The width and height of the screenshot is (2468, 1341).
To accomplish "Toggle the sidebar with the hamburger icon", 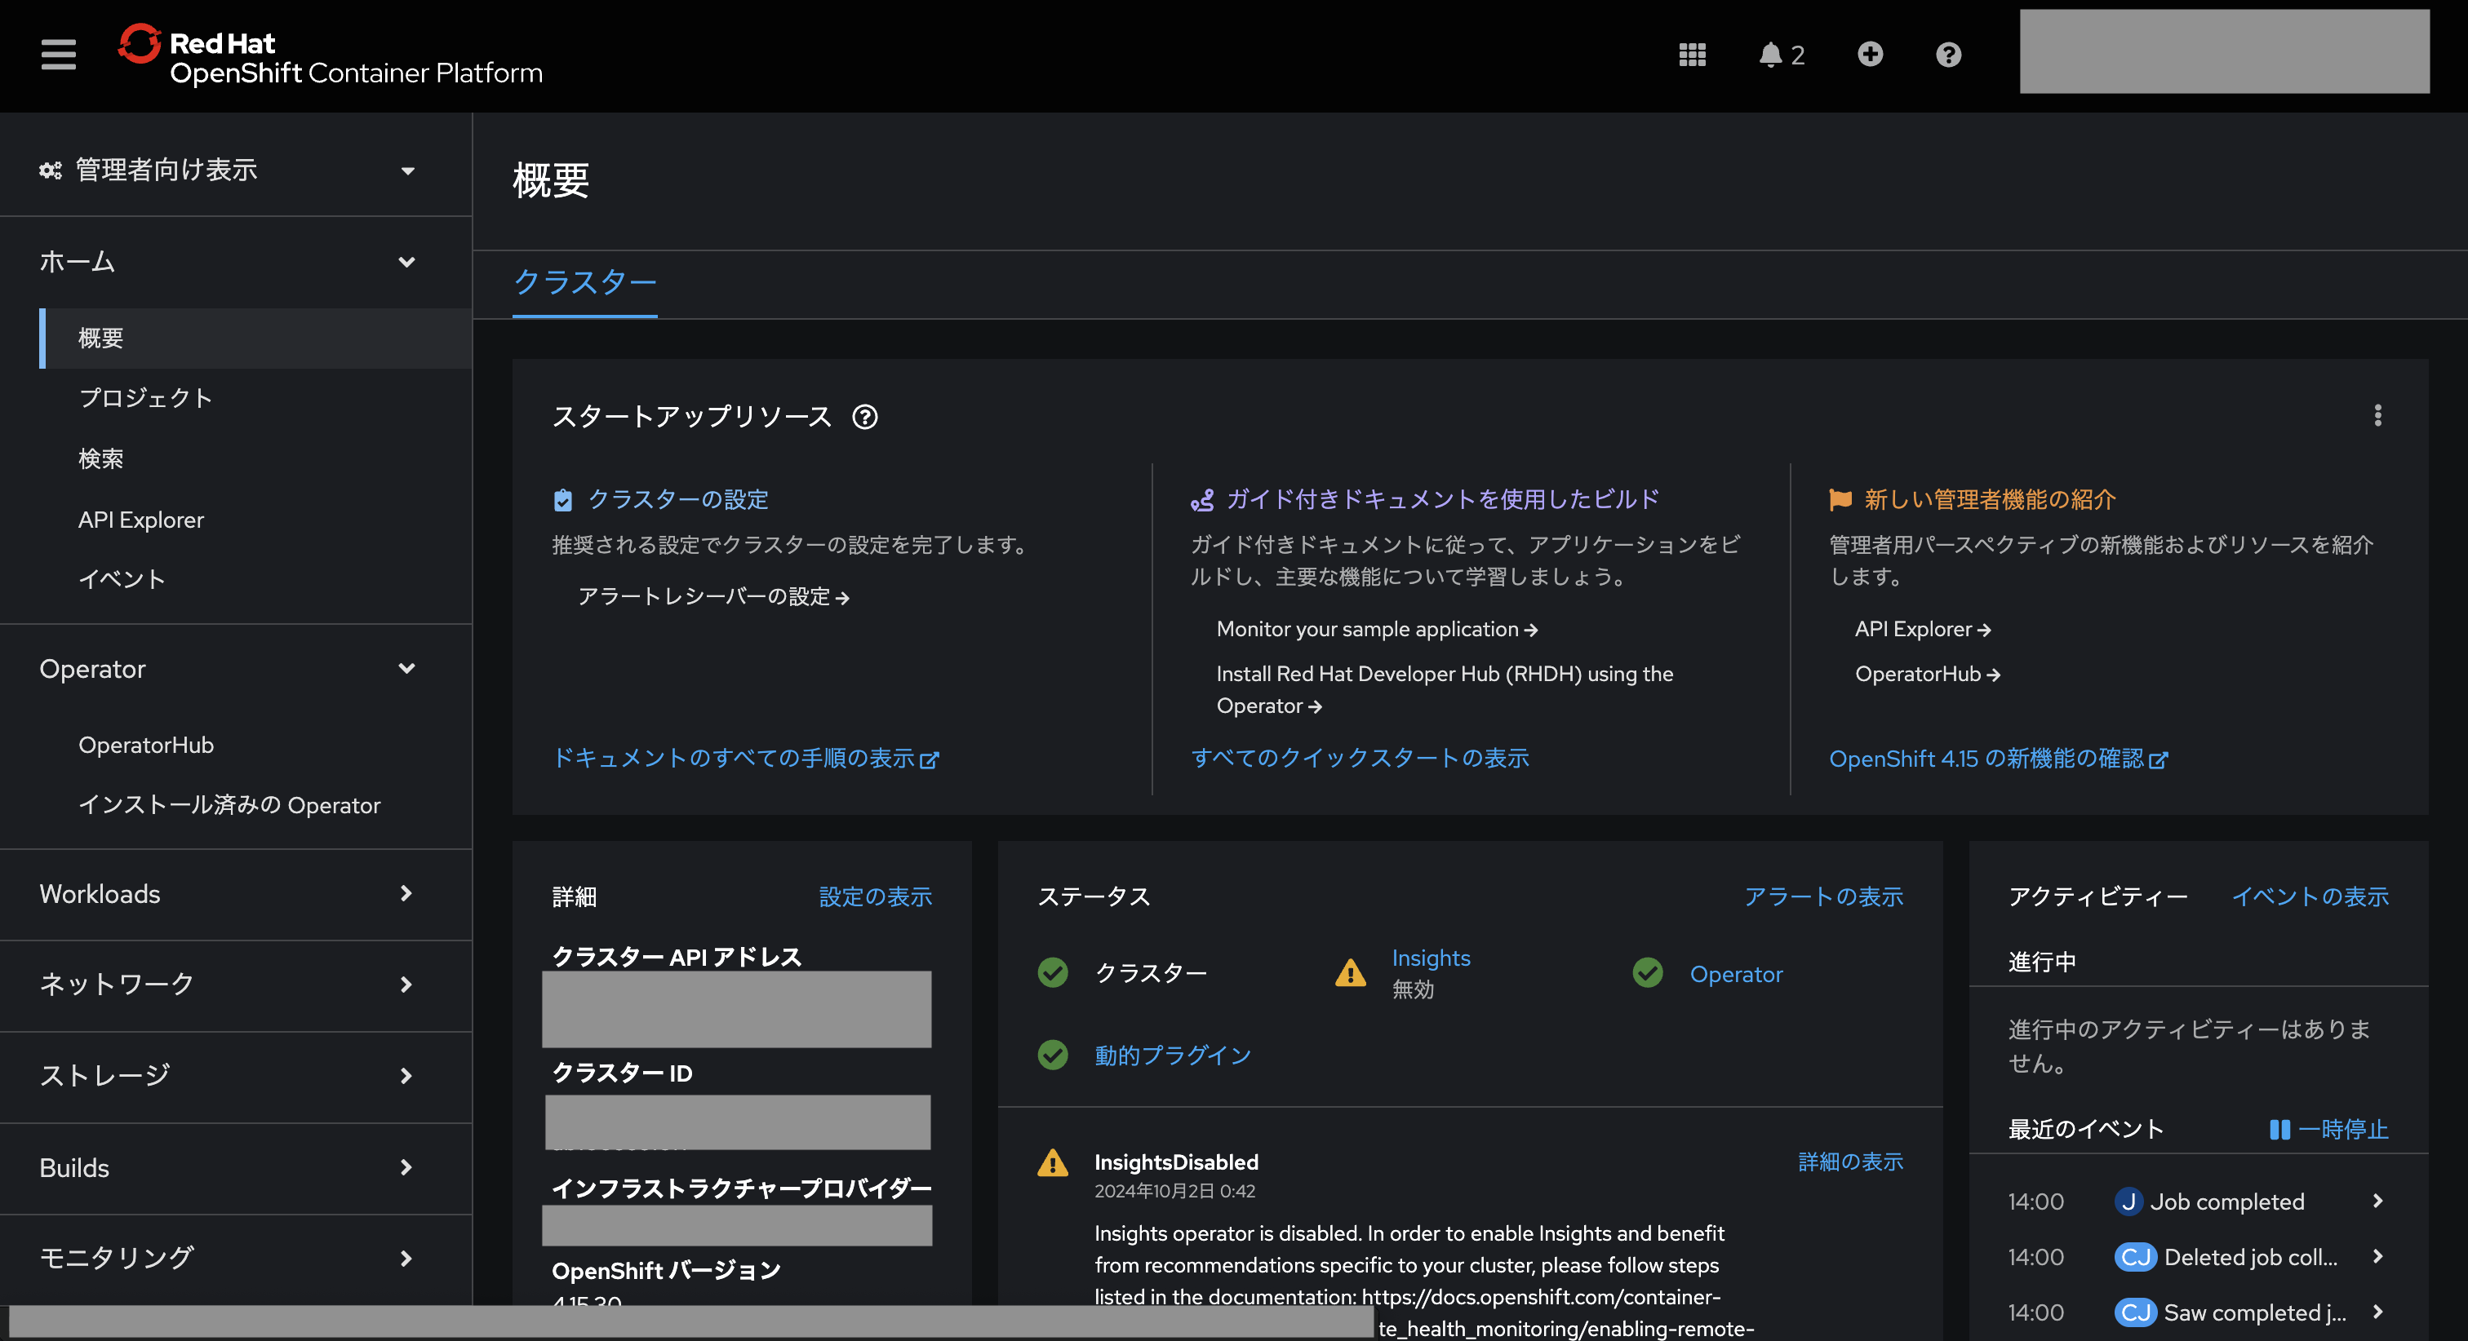I will [x=57, y=55].
